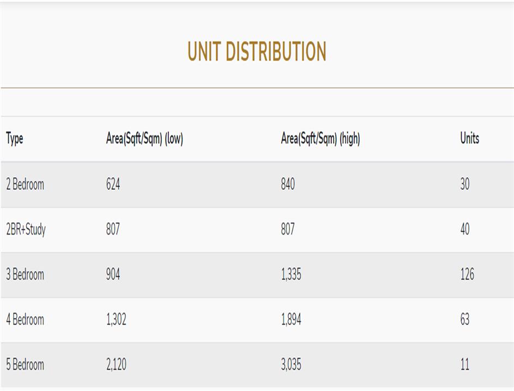Select the 5 Bedroom row label
Viewport: 514px width, 391px height.
click(25, 364)
